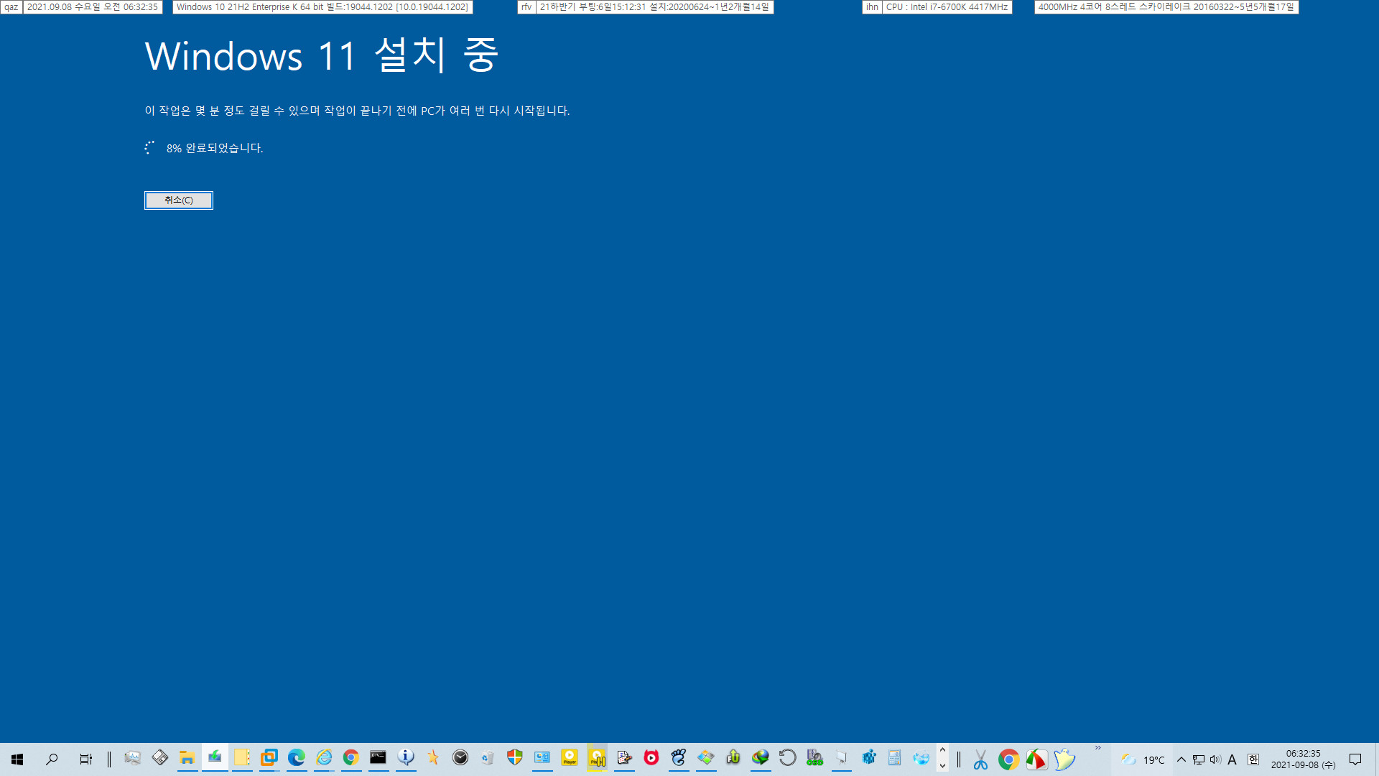Click the 4000MHz Skylake info label
The height and width of the screenshot is (776, 1379).
[1166, 7]
